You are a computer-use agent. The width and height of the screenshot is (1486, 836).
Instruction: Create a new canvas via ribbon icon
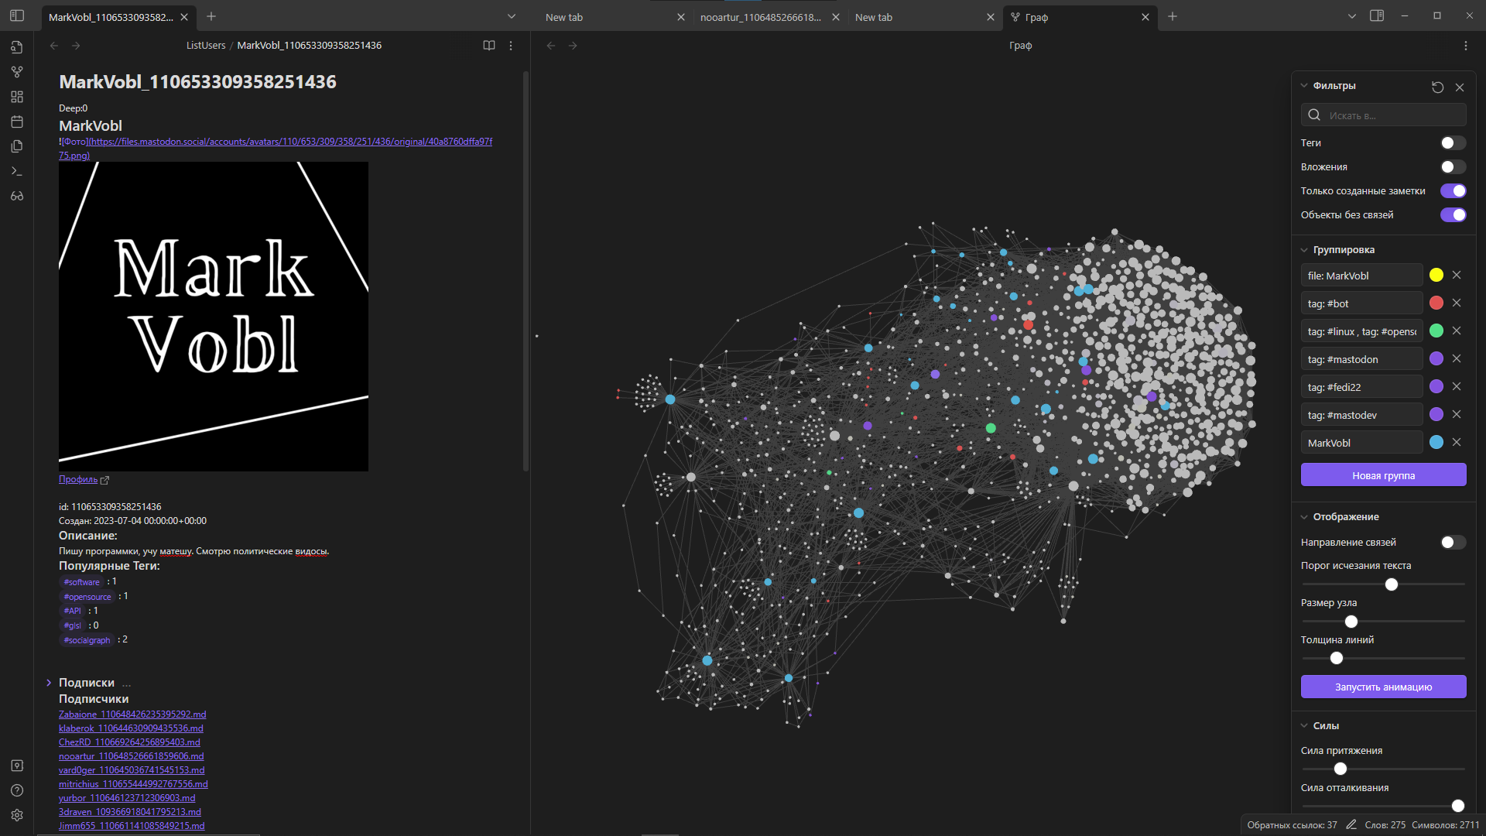point(17,97)
